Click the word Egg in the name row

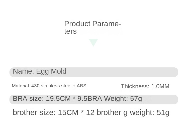tap(43, 72)
